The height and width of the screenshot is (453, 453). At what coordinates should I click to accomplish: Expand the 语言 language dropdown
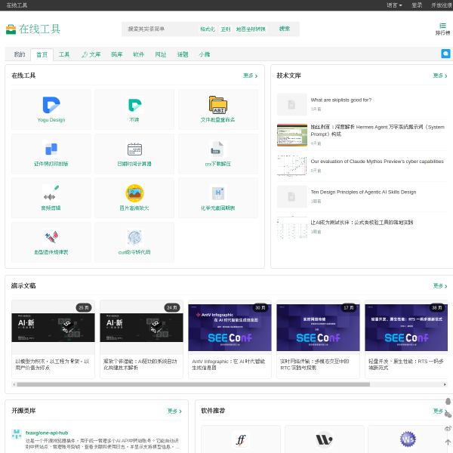pyautogui.click(x=394, y=5)
